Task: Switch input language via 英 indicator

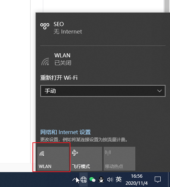Action: tap(119, 180)
